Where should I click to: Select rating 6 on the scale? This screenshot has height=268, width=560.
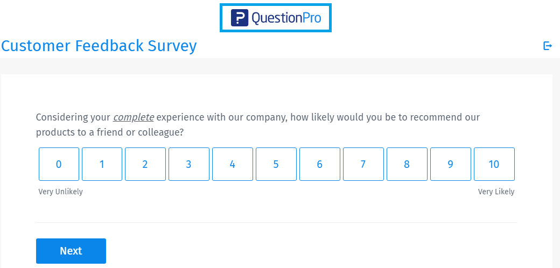coord(320,164)
